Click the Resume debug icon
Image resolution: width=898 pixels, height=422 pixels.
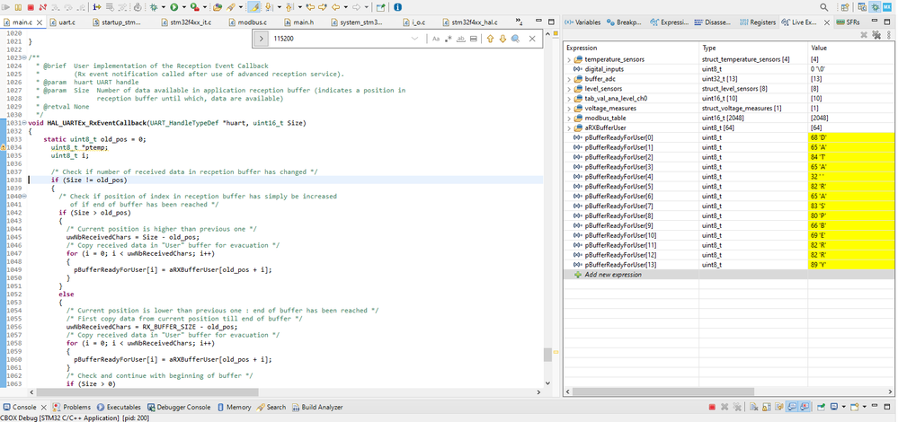[7, 7]
